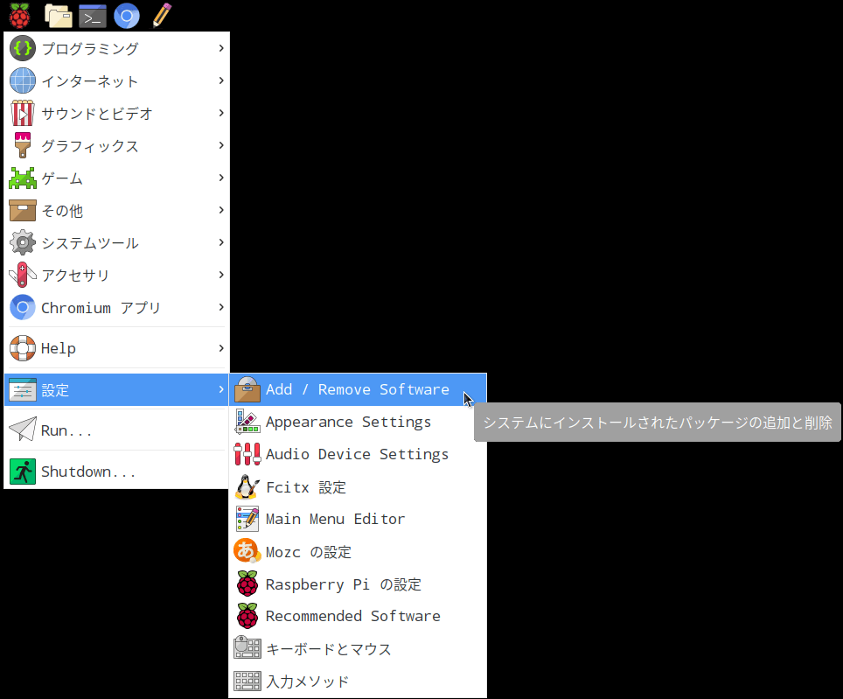Click the ゲーム space invader icon

(x=23, y=178)
